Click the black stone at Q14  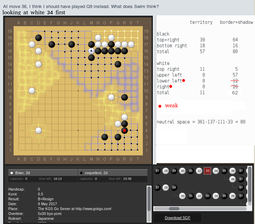118,64
